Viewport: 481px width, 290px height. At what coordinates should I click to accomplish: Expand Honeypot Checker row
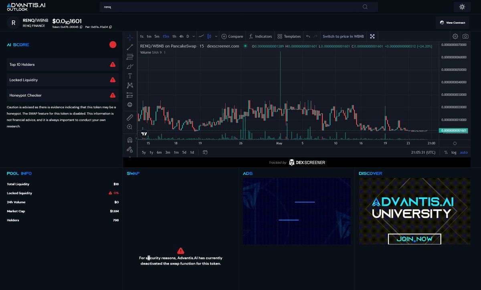(63, 95)
